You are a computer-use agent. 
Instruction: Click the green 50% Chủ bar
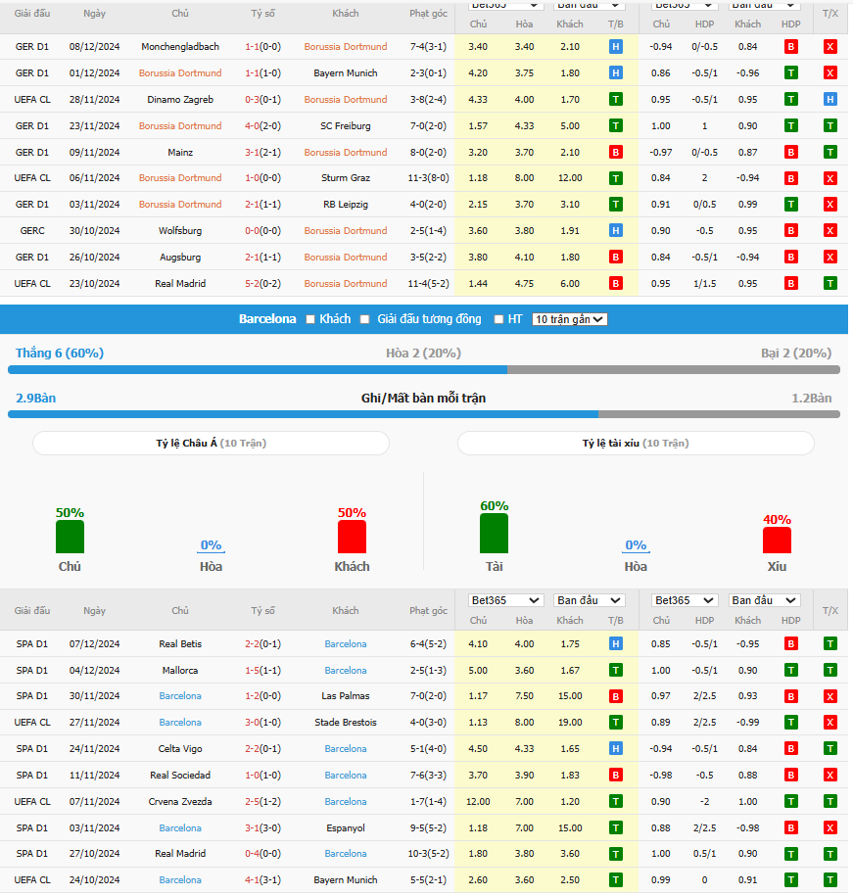(70, 538)
